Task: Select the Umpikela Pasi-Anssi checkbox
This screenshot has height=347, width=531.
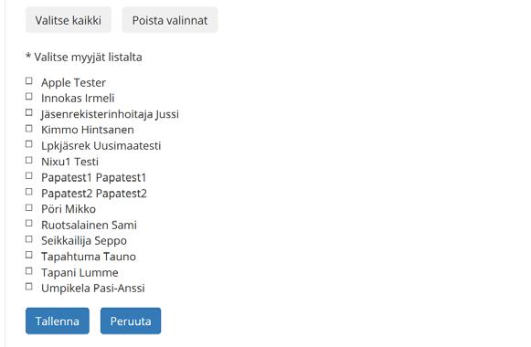Action: [x=29, y=287]
